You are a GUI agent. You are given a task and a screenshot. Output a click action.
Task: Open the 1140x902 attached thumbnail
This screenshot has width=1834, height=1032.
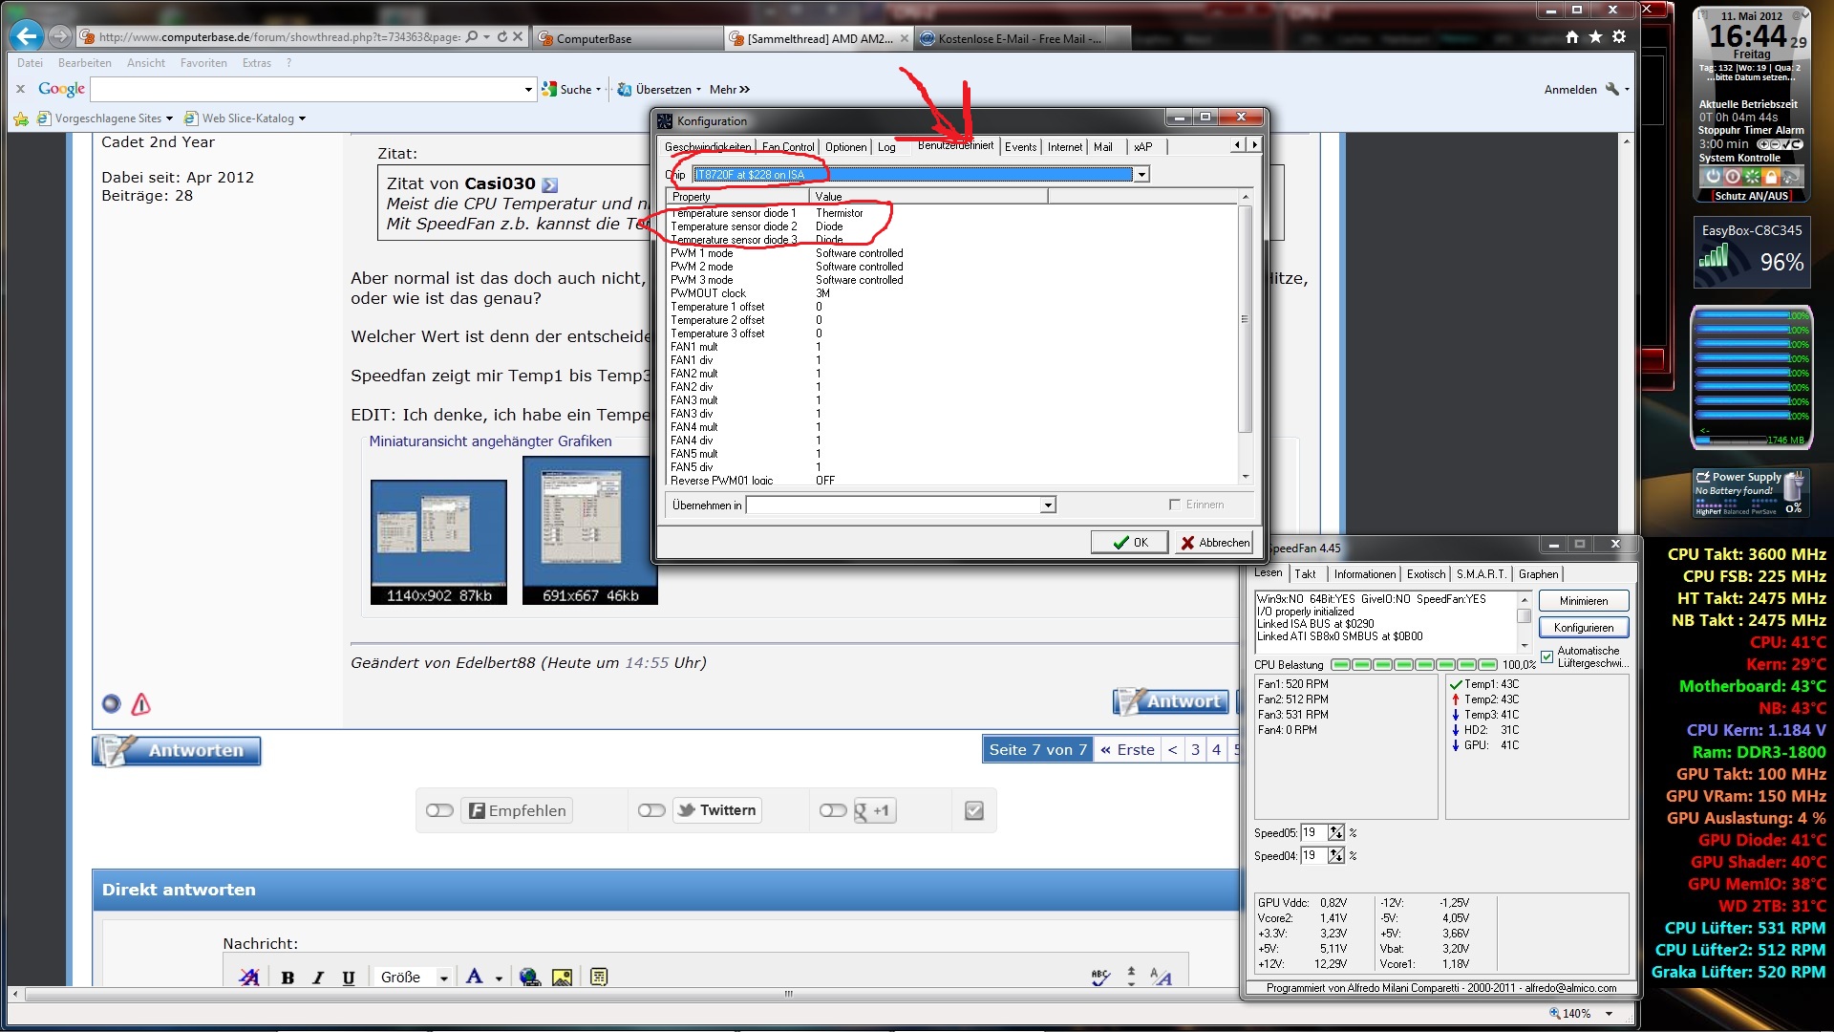(x=438, y=542)
